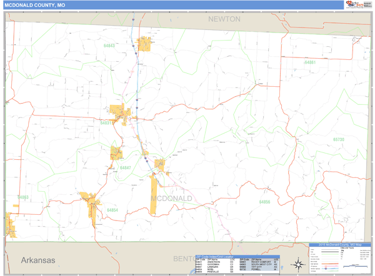Click the NEWTON county label
The height and width of the screenshot is (276, 375).
pos(224,19)
